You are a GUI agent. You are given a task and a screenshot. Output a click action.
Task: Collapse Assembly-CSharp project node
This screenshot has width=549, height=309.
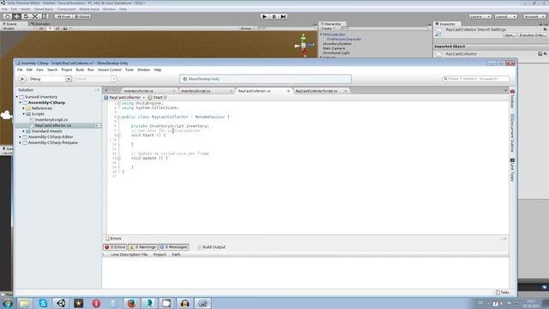coord(21,103)
